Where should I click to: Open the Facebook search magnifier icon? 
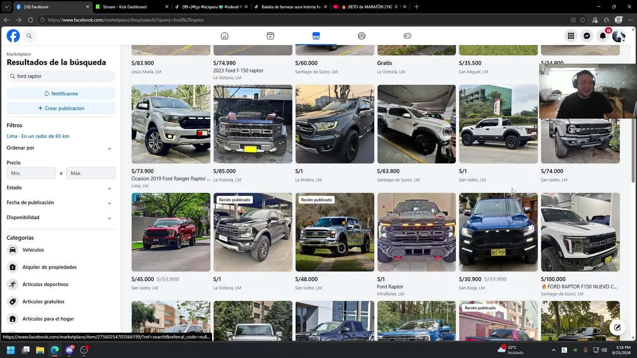tap(29, 36)
